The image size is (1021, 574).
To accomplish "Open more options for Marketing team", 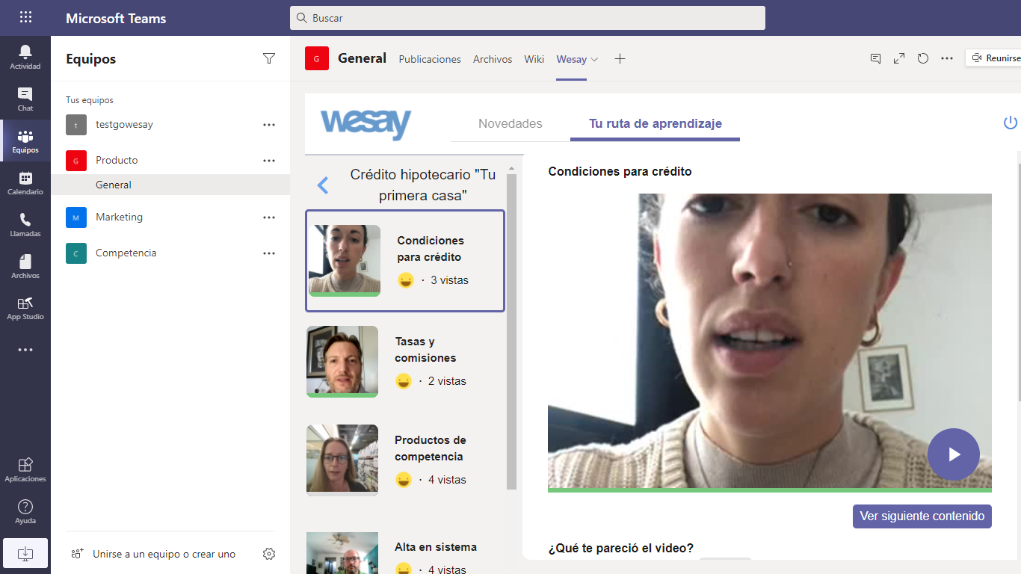I will pos(269,217).
